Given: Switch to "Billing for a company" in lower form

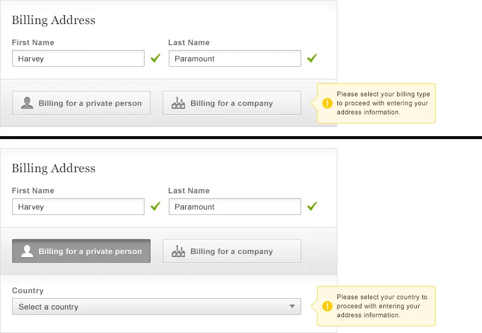Looking at the screenshot, I should (232, 251).
